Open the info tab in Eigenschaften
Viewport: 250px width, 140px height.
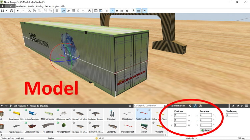(200, 106)
